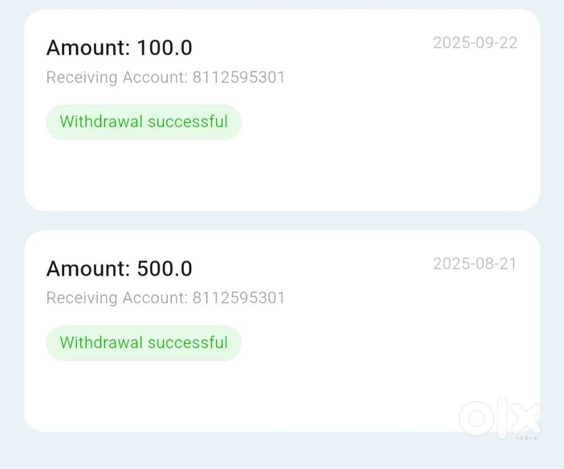Viewport: 564px width, 469px height.
Task: Click the bottom transaction card header
Action: (x=282, y=269)
